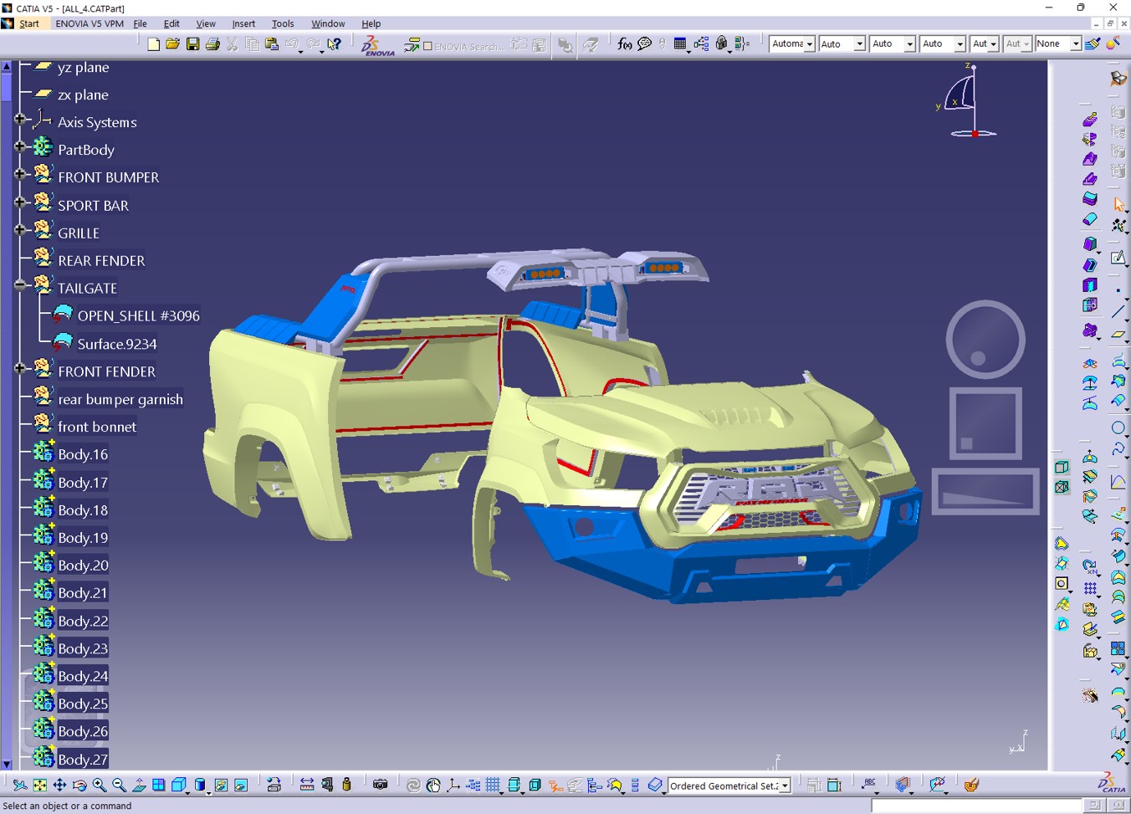1131x814 pixels.
Task: Print using the printer icon
Action: pos(212,44)
